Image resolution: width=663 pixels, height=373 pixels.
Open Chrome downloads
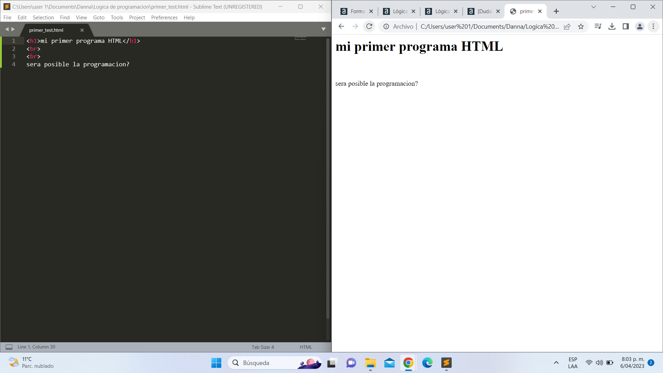pyautogui.click(x=612, y=27)
